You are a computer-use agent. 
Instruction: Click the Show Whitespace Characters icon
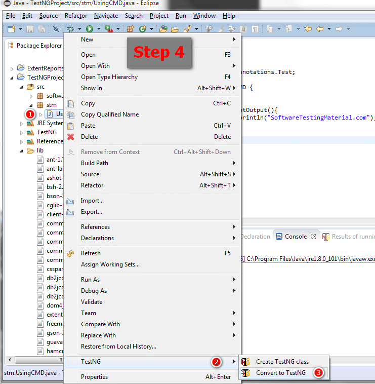coord(255,29)
